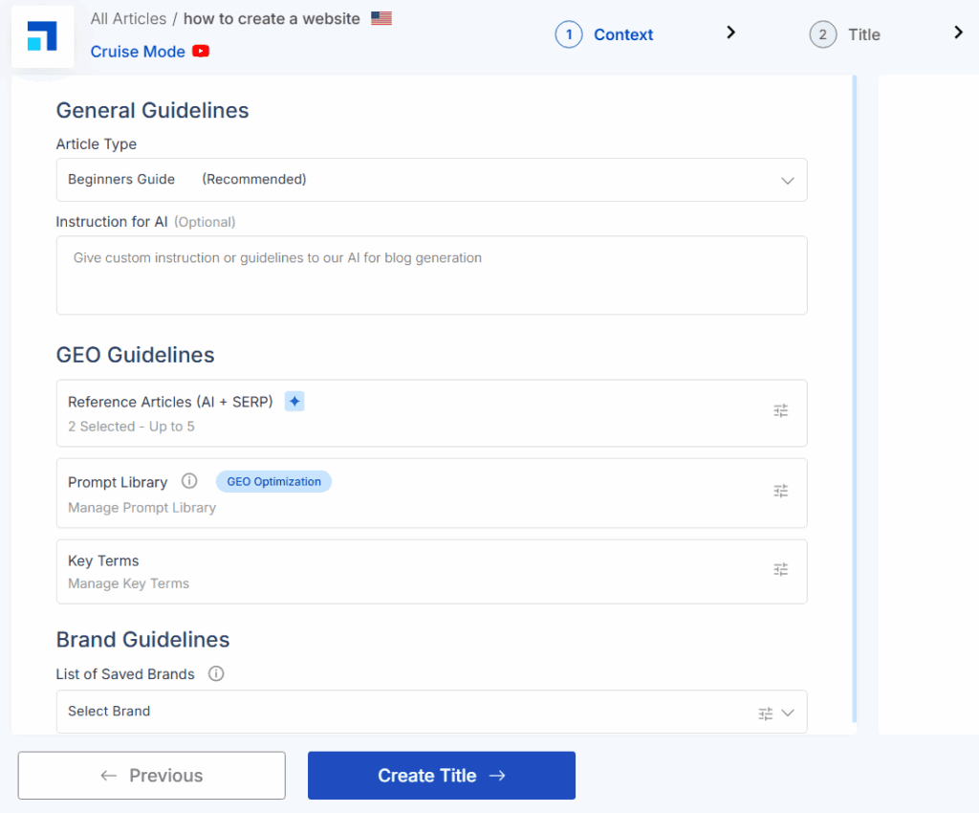Open Prompt Library settings sliders icon
Screen dimensions: 979x813
pyautogui.click(x=781, y=492)
